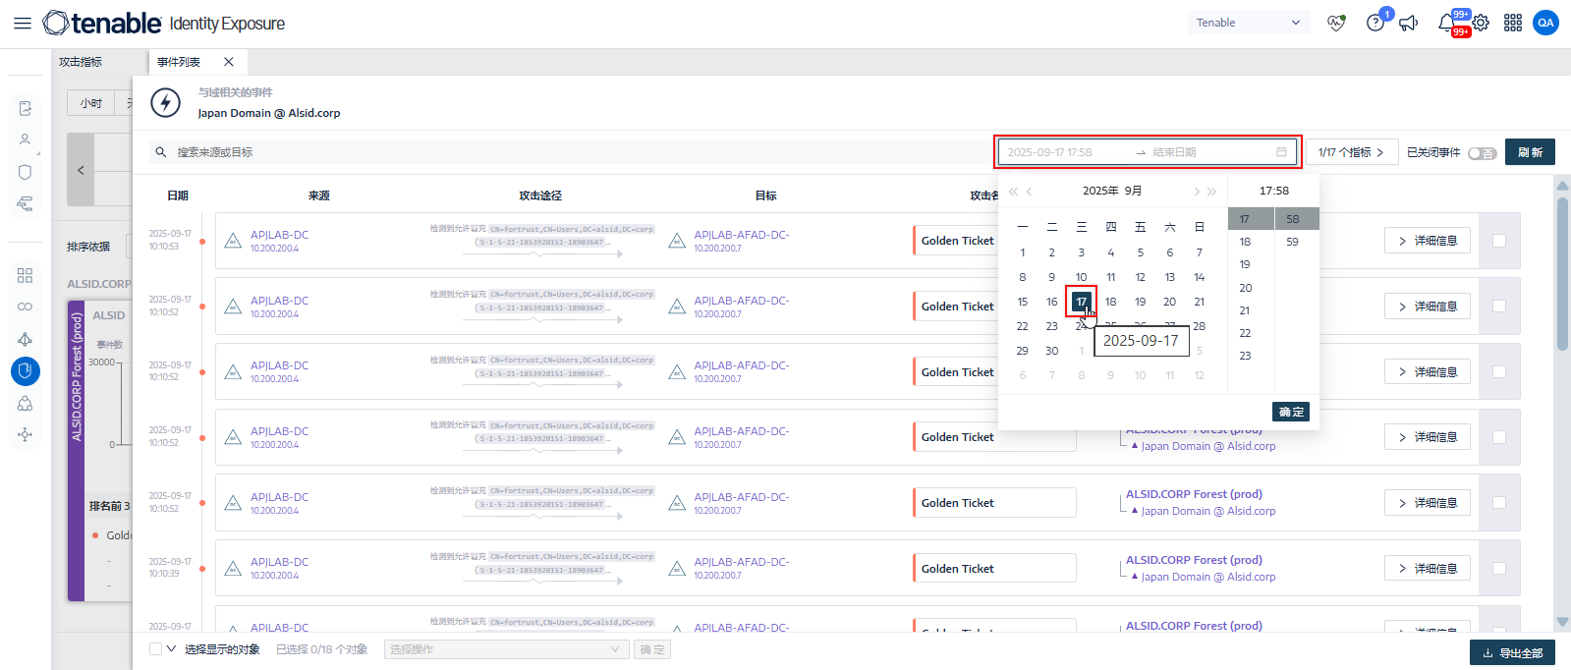Open the apps grid launcher
Viewport: 1571px width, 670px height.
click(1513, 23)
